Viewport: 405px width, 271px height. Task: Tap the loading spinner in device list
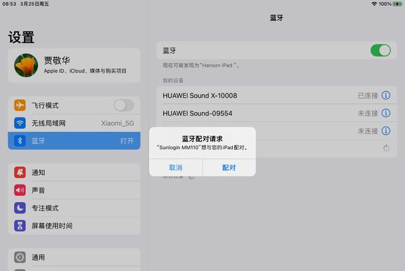[x=386, y=148]
